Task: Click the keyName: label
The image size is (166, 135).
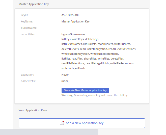Action: click(27, 21)
